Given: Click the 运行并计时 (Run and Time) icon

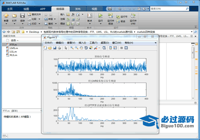Looking at the screenshot, I should (x=133, y=16).
